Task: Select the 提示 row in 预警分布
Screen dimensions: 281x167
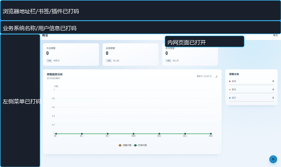Action: 251,98
